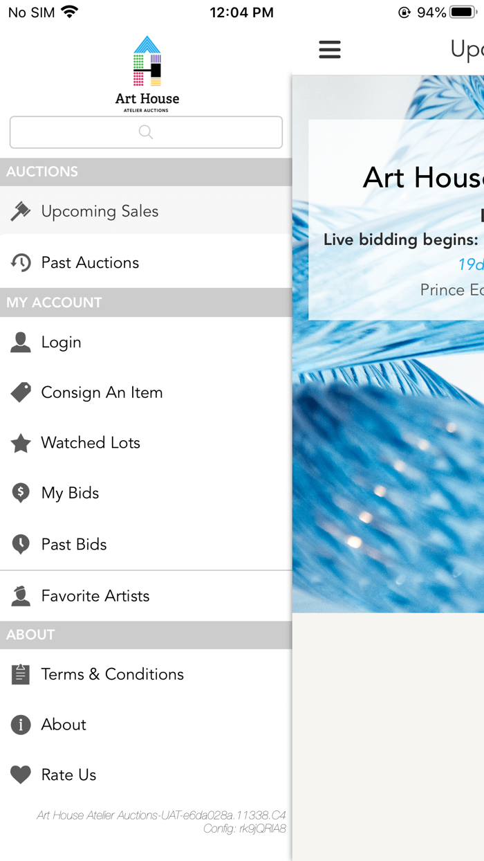Select the gavel icon beside Upcoming Sales
The width and height of the screenshot is (484, 861).
(x=20, y=210)
